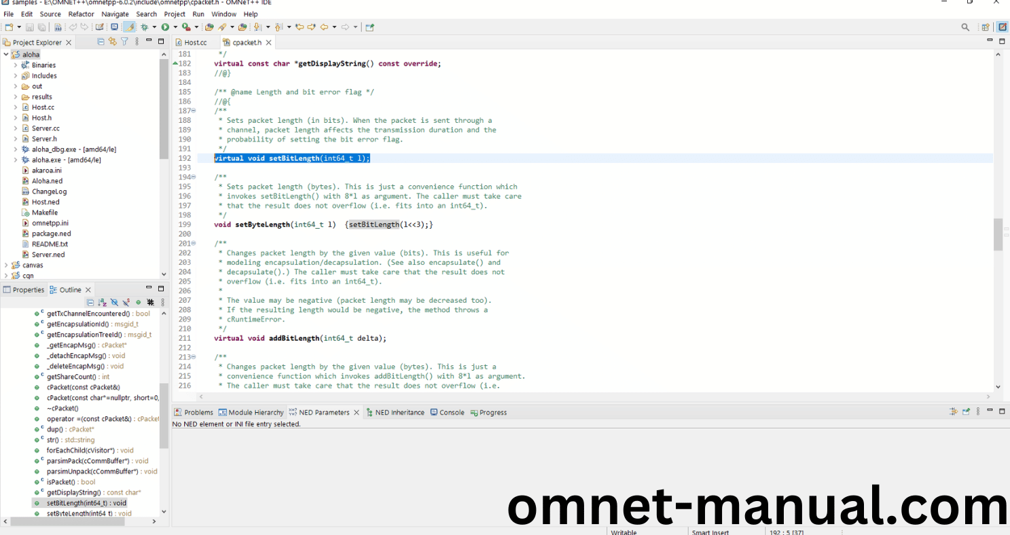
Task: Click the Open Perspective icon
Action: [985, 27]
